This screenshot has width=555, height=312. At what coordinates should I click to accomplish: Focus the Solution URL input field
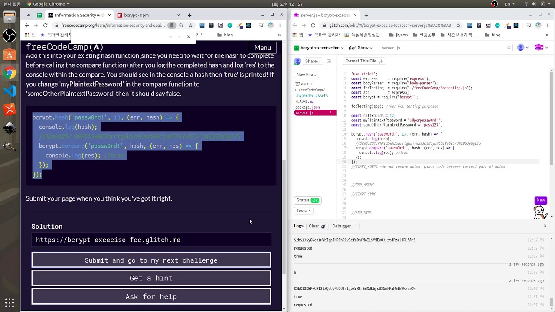pos(151,240)
